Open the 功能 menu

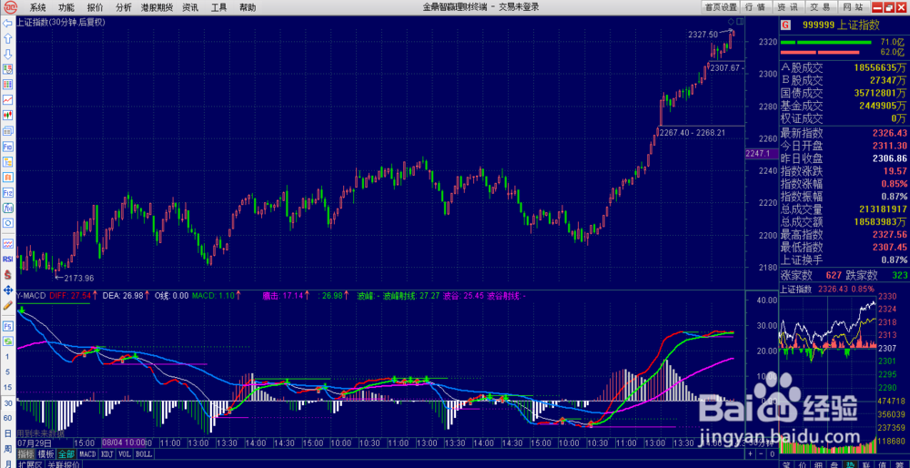pyautogui.click(x=66, y=7)
